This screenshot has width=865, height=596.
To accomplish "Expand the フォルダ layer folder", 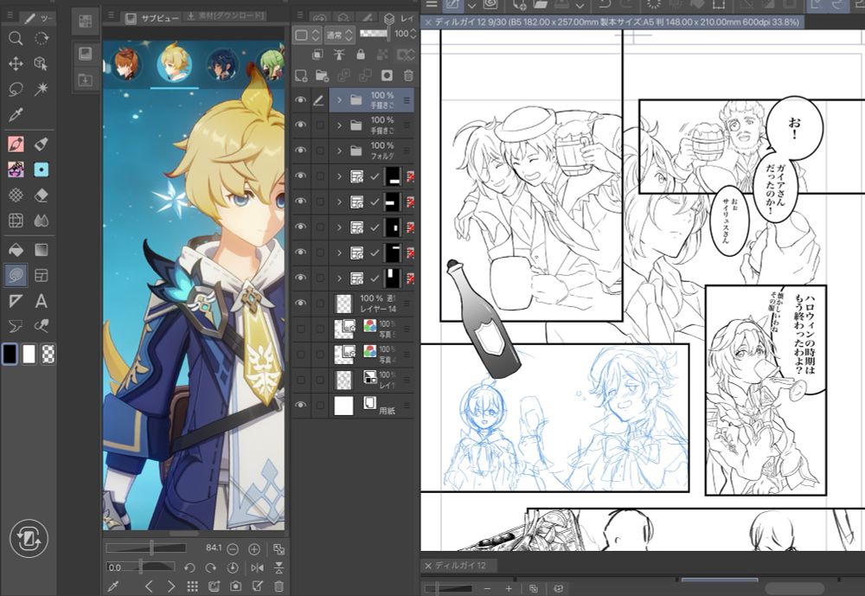I will coord(339,151).
